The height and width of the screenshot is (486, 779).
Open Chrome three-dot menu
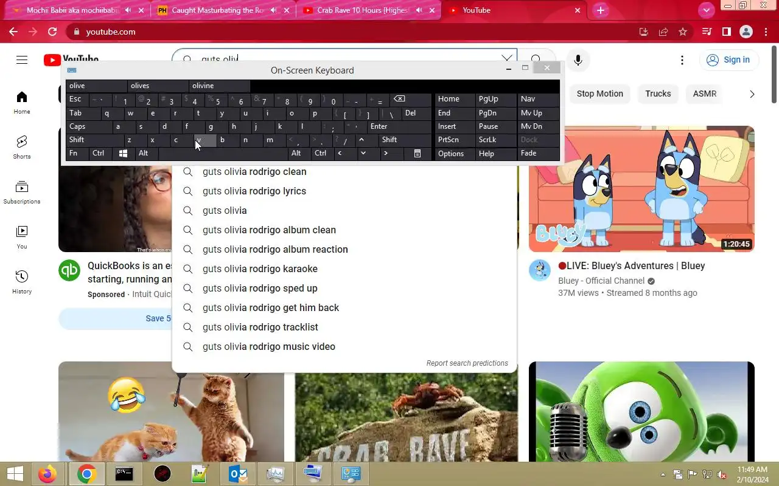766,32
